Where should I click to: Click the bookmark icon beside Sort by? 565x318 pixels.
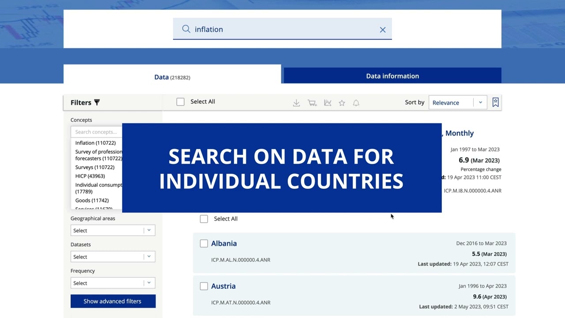tap(496, 102)
